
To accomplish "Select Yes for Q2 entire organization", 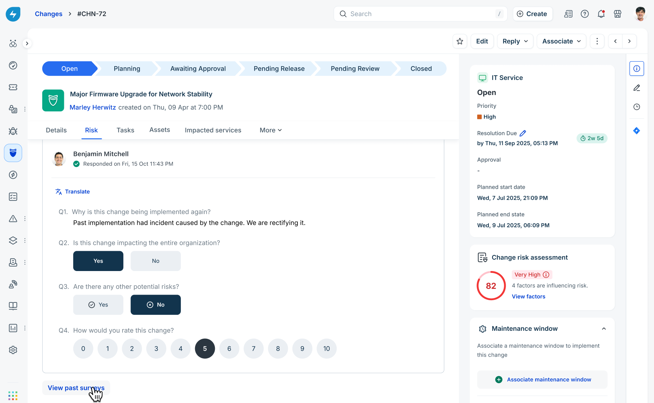I will pyautogui.click(x=98, y=261).
